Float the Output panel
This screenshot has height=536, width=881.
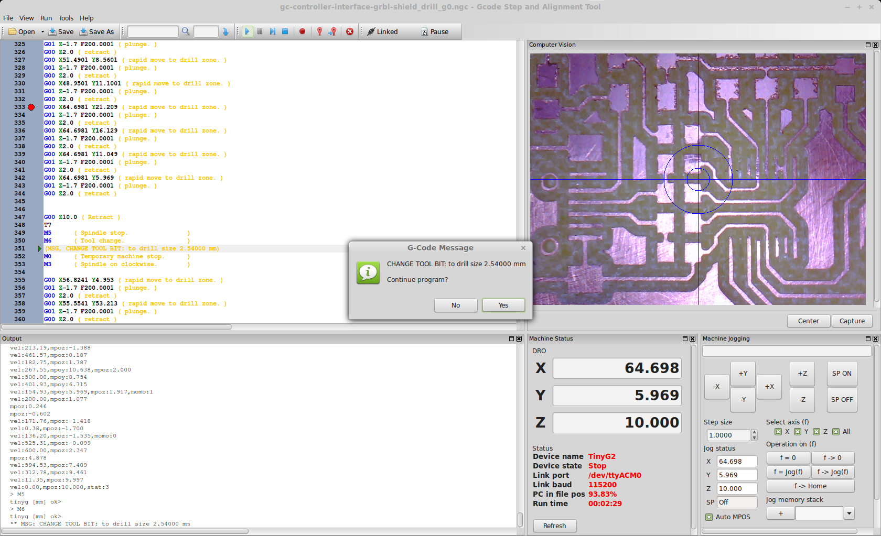pyautogui.click(x=511, y=339)
